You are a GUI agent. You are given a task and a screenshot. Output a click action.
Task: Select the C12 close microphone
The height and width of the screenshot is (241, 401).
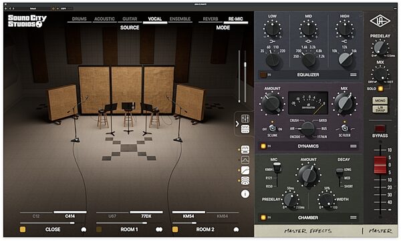point(36,216)
